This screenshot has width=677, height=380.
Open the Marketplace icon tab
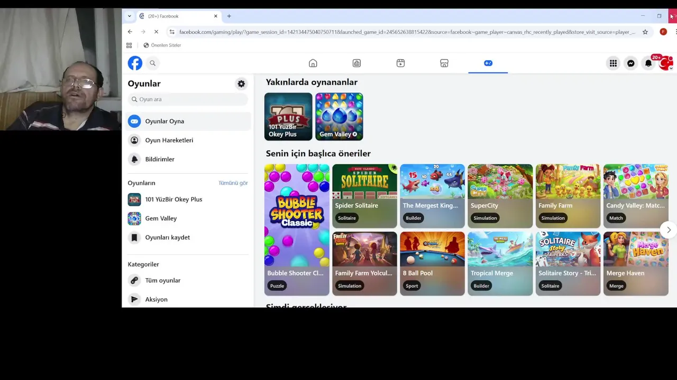444,63
